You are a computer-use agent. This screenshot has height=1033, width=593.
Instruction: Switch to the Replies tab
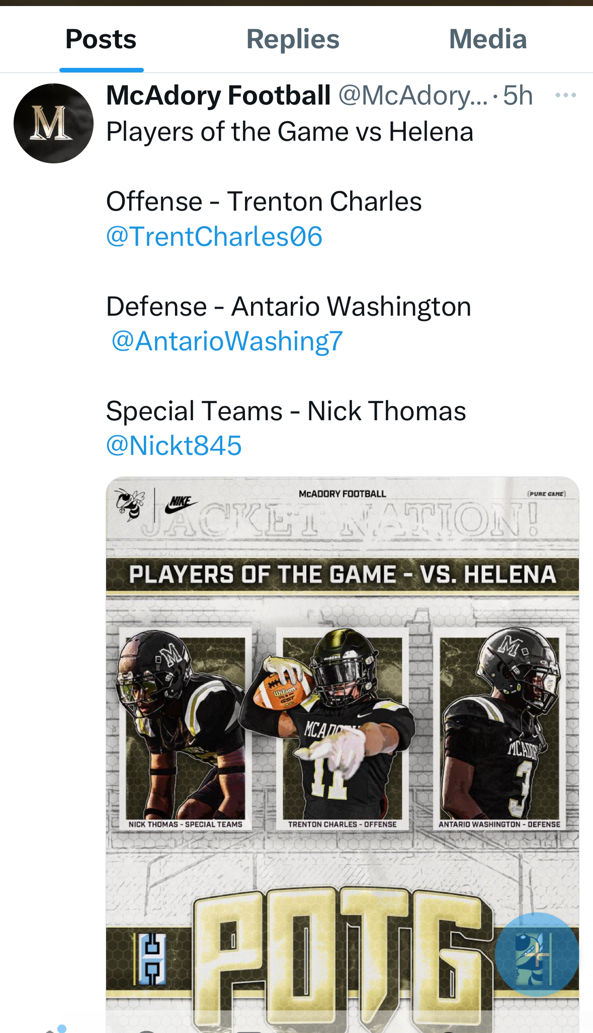[293, 39]
